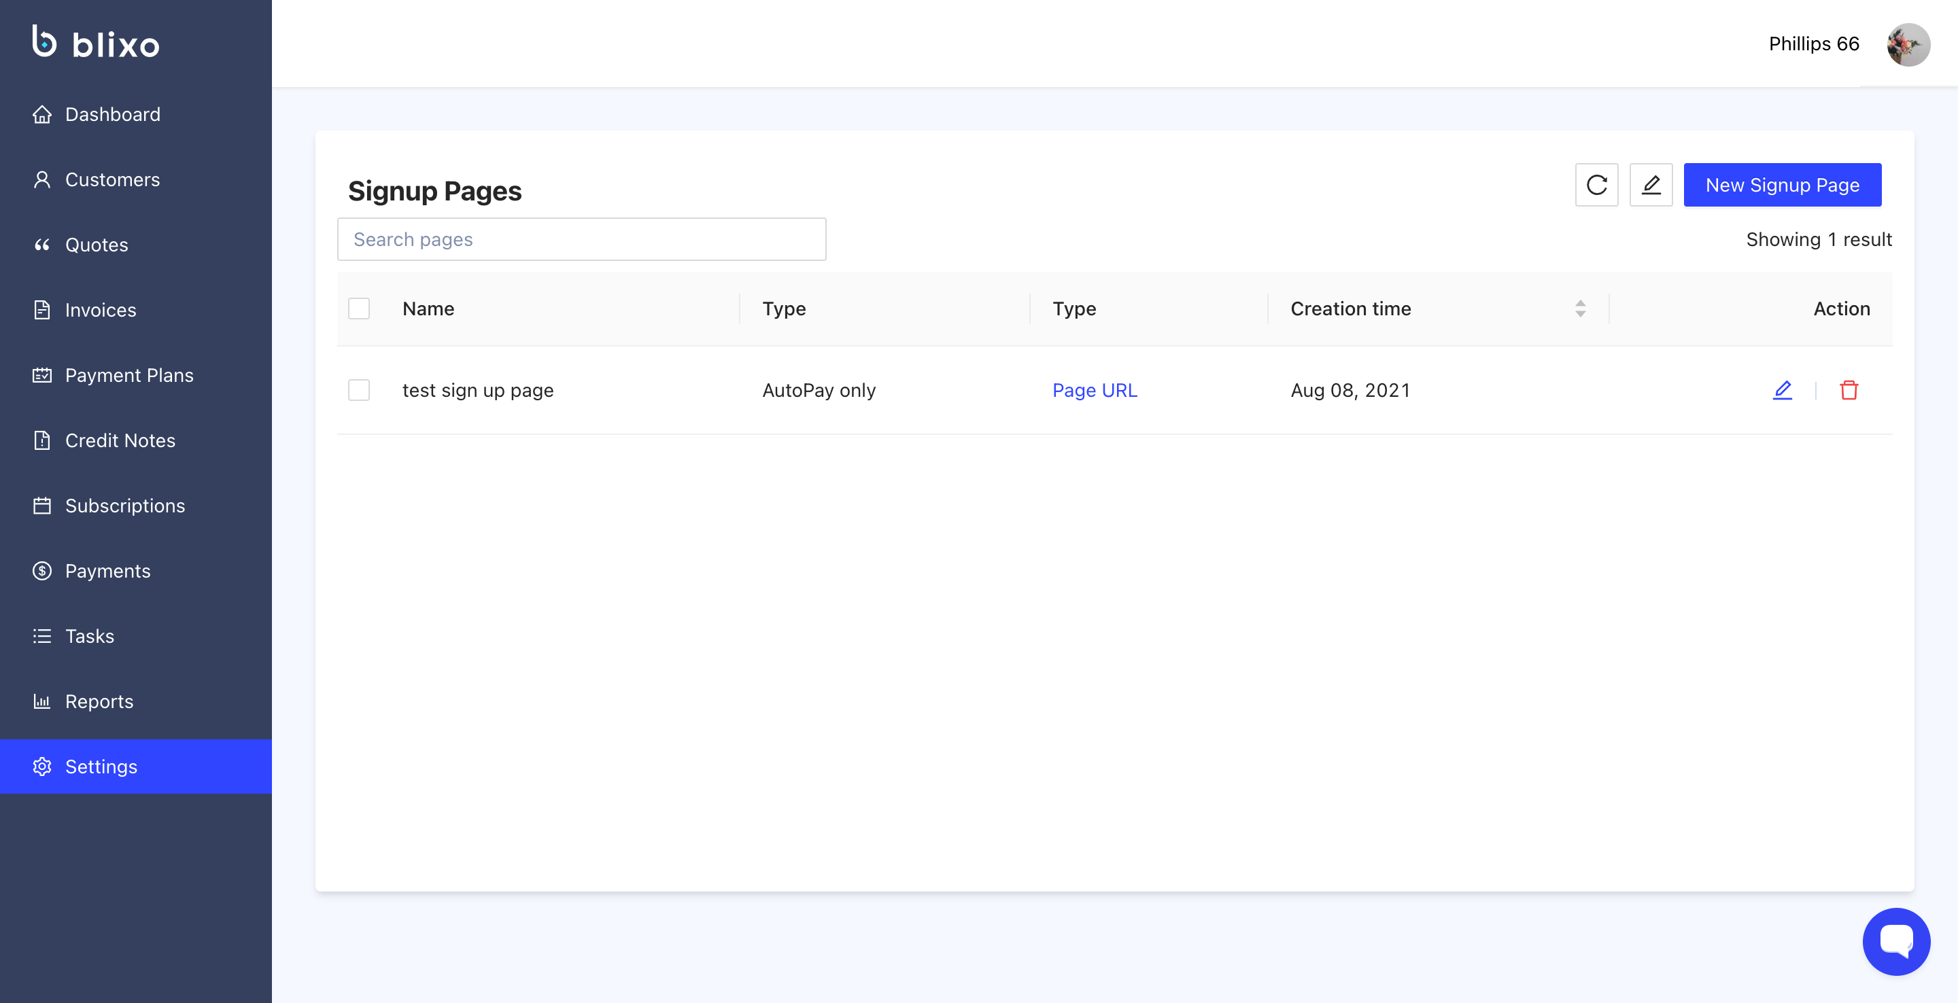Toggle the select-all header checkbox
The width and height of the screenshot is (1958, 1003).
point(359,309)
